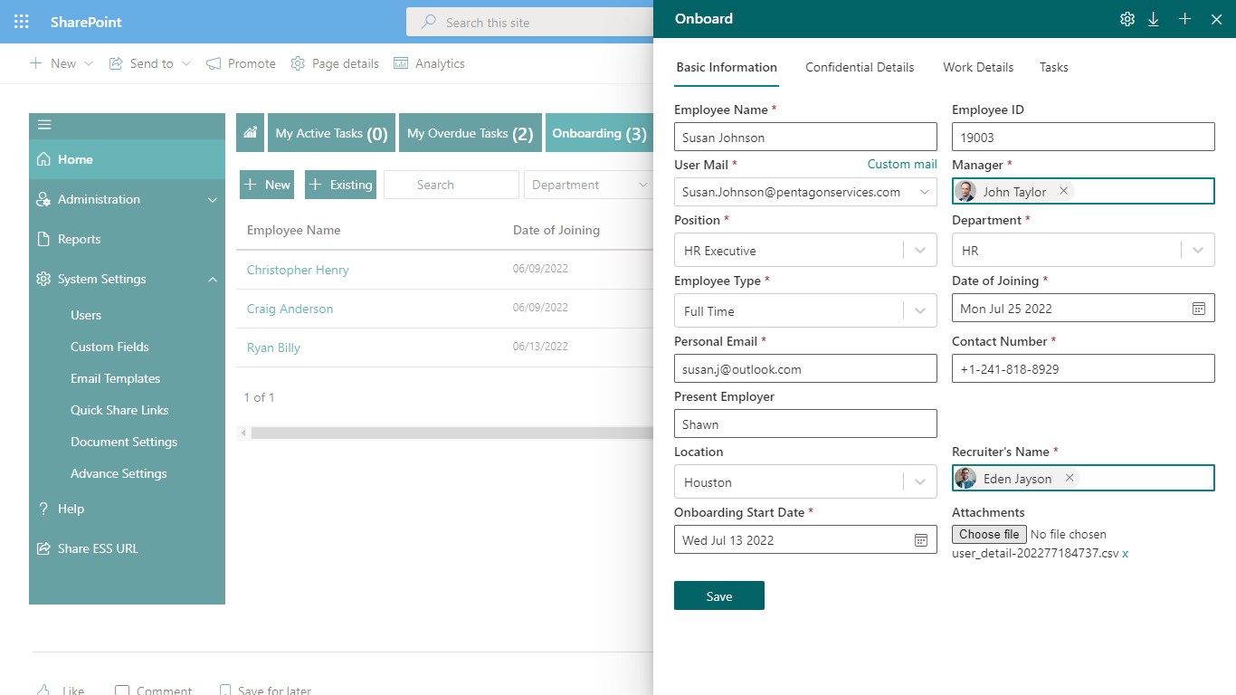
Task: Open the My Active Tasks tab
Action: tap(331, 133)
